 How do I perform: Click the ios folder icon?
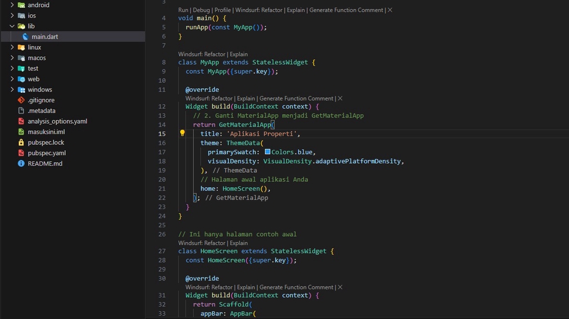click(x=21, y=15)
